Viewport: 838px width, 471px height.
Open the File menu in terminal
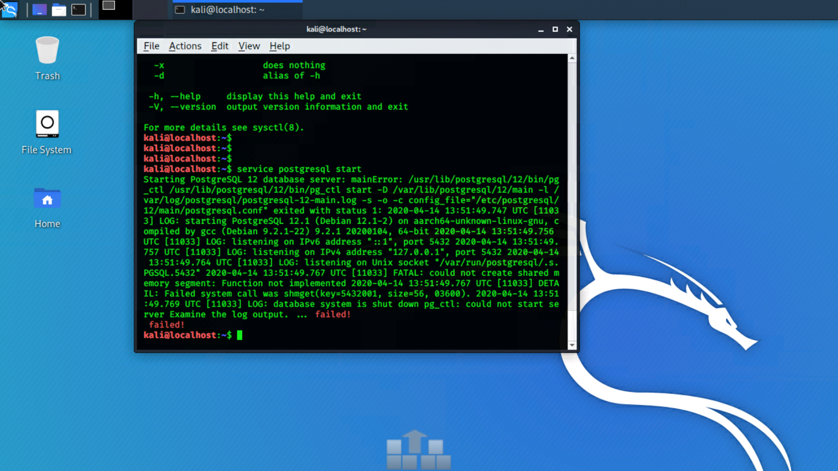click(x=151, y=46)
